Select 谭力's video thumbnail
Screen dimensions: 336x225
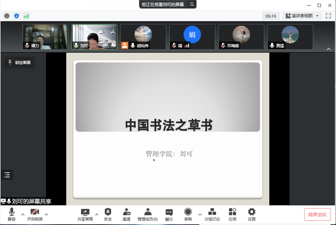pos(45,37)
